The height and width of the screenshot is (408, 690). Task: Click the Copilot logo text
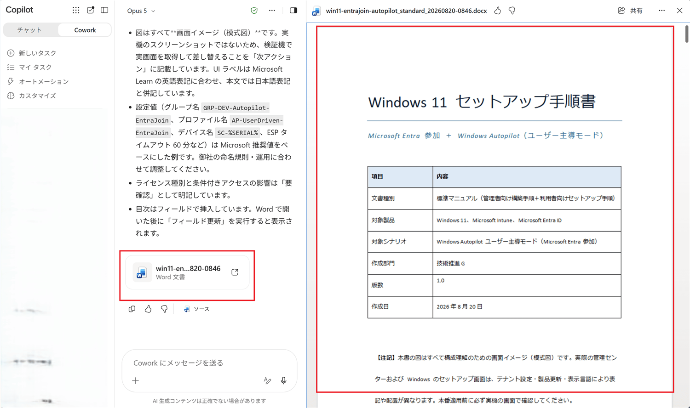click(19, 10)
